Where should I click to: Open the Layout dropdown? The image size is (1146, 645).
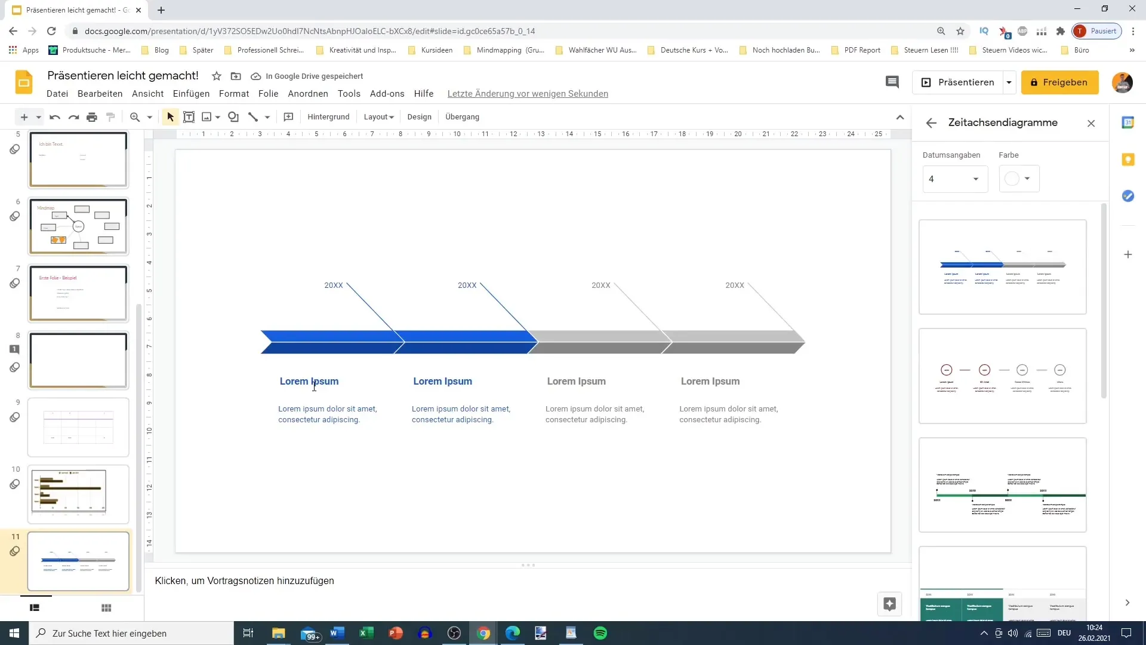378,117
